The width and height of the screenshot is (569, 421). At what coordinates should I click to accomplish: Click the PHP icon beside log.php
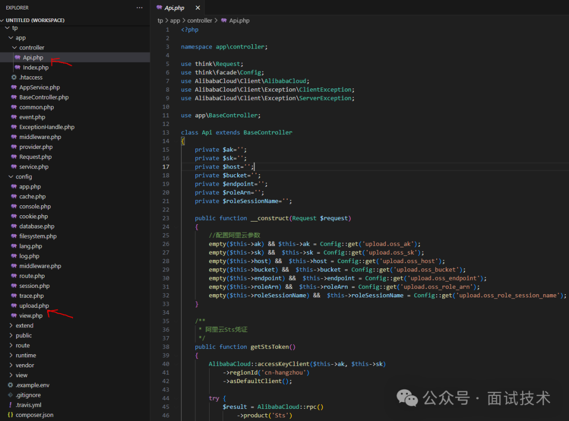[14, 256]
